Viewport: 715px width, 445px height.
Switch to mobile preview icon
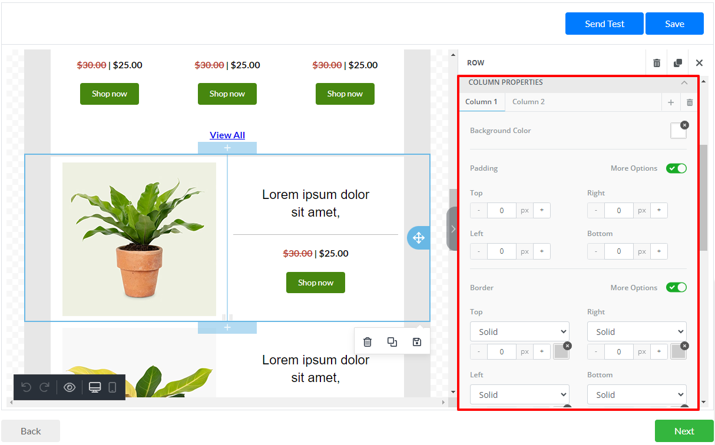(x=112, y=387)
